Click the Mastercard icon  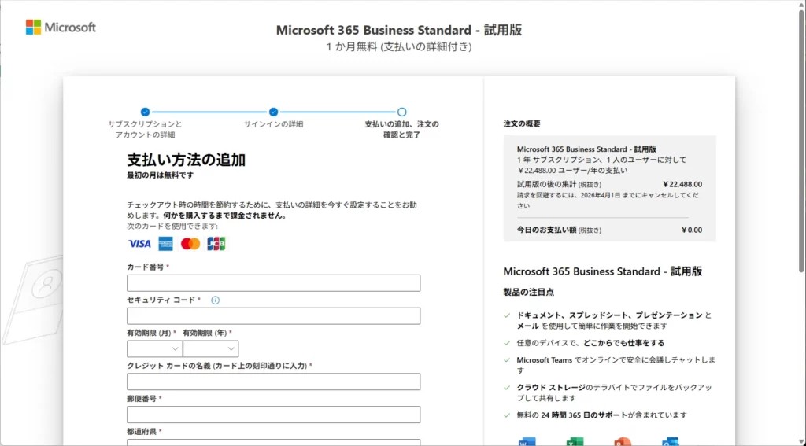tap(190, 244)
